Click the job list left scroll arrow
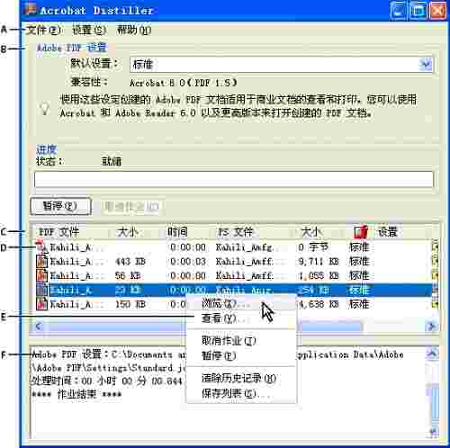Viewport: 450px width, 448px height. coord(39,326)
